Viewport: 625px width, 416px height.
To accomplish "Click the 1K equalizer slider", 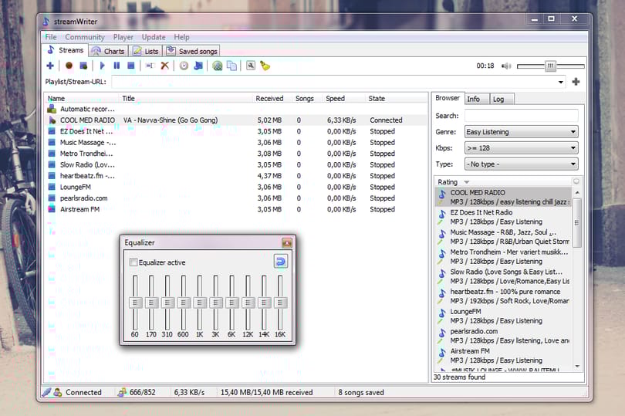I will click(200, 303).
